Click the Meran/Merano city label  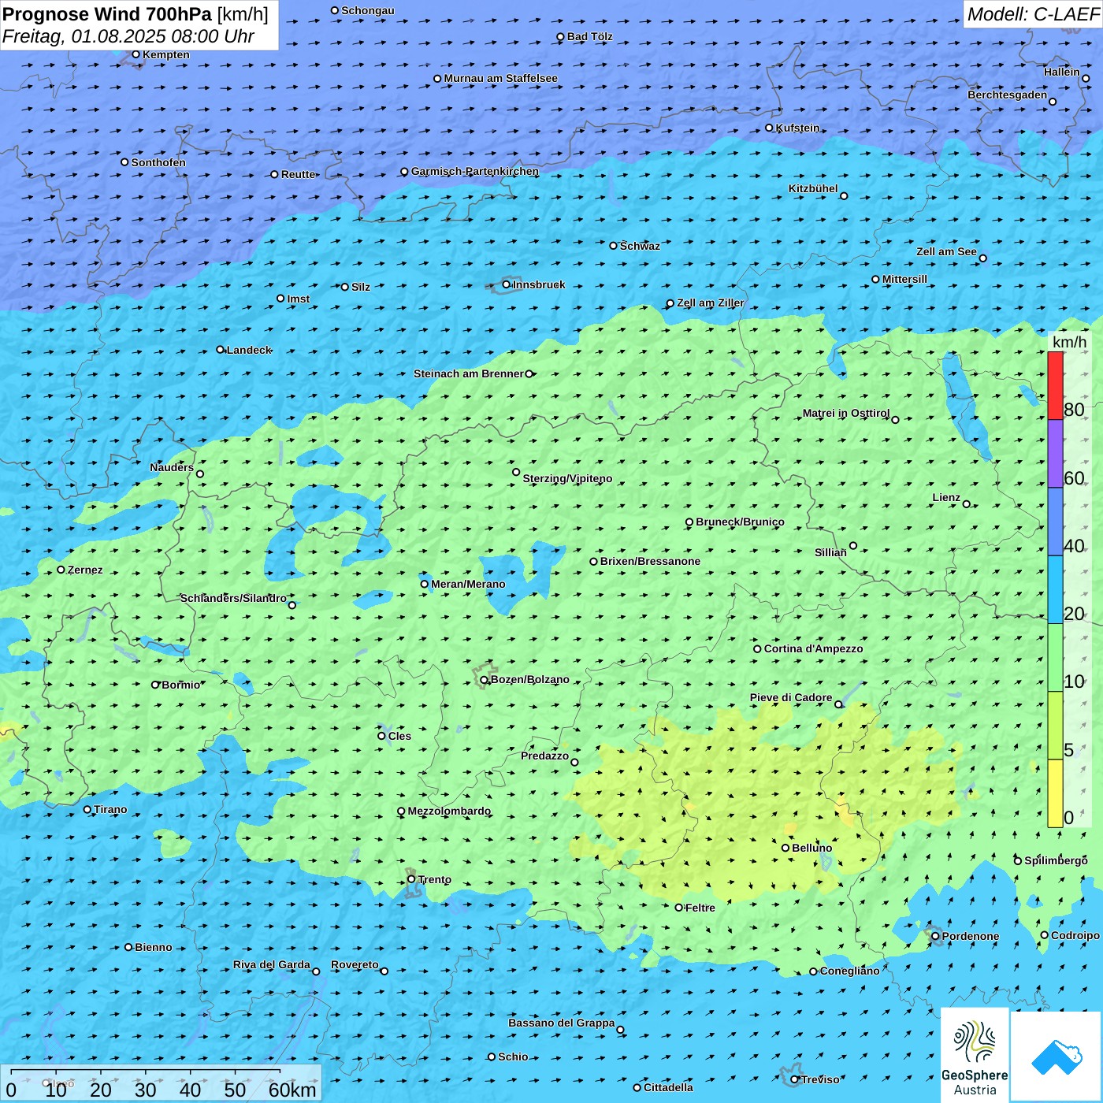tap(468, 584)
